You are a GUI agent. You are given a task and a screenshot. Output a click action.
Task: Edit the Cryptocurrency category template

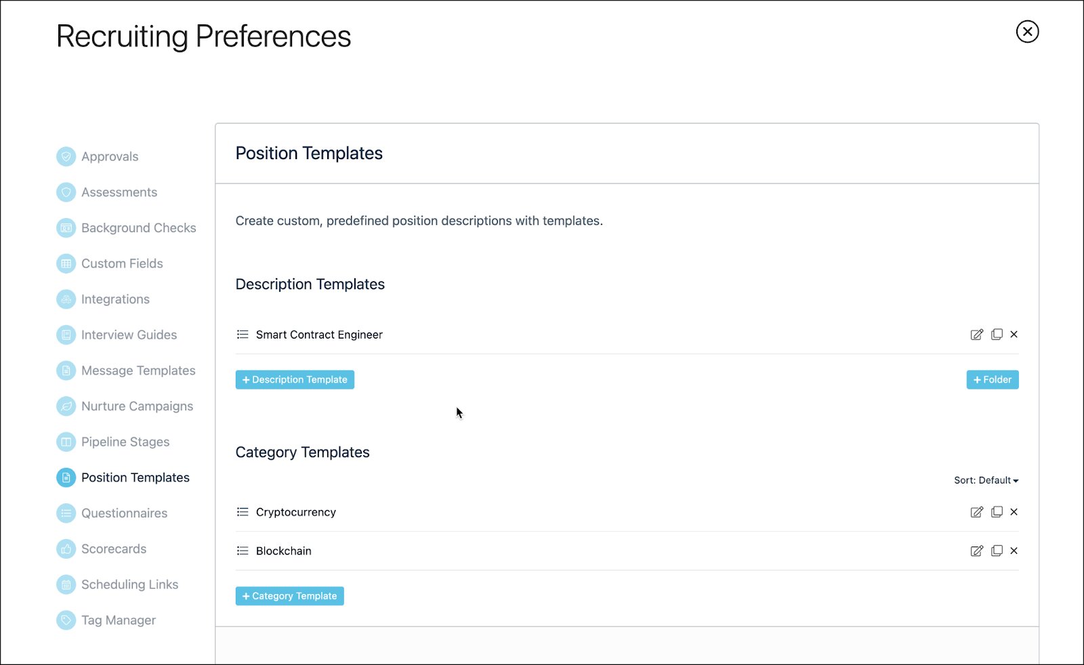point(976,512)
